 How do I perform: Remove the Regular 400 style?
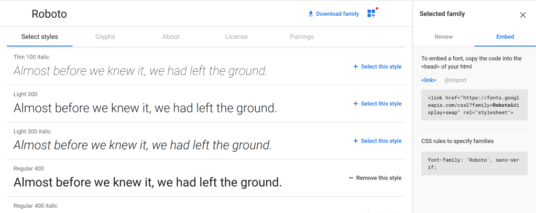pos(379,178)
